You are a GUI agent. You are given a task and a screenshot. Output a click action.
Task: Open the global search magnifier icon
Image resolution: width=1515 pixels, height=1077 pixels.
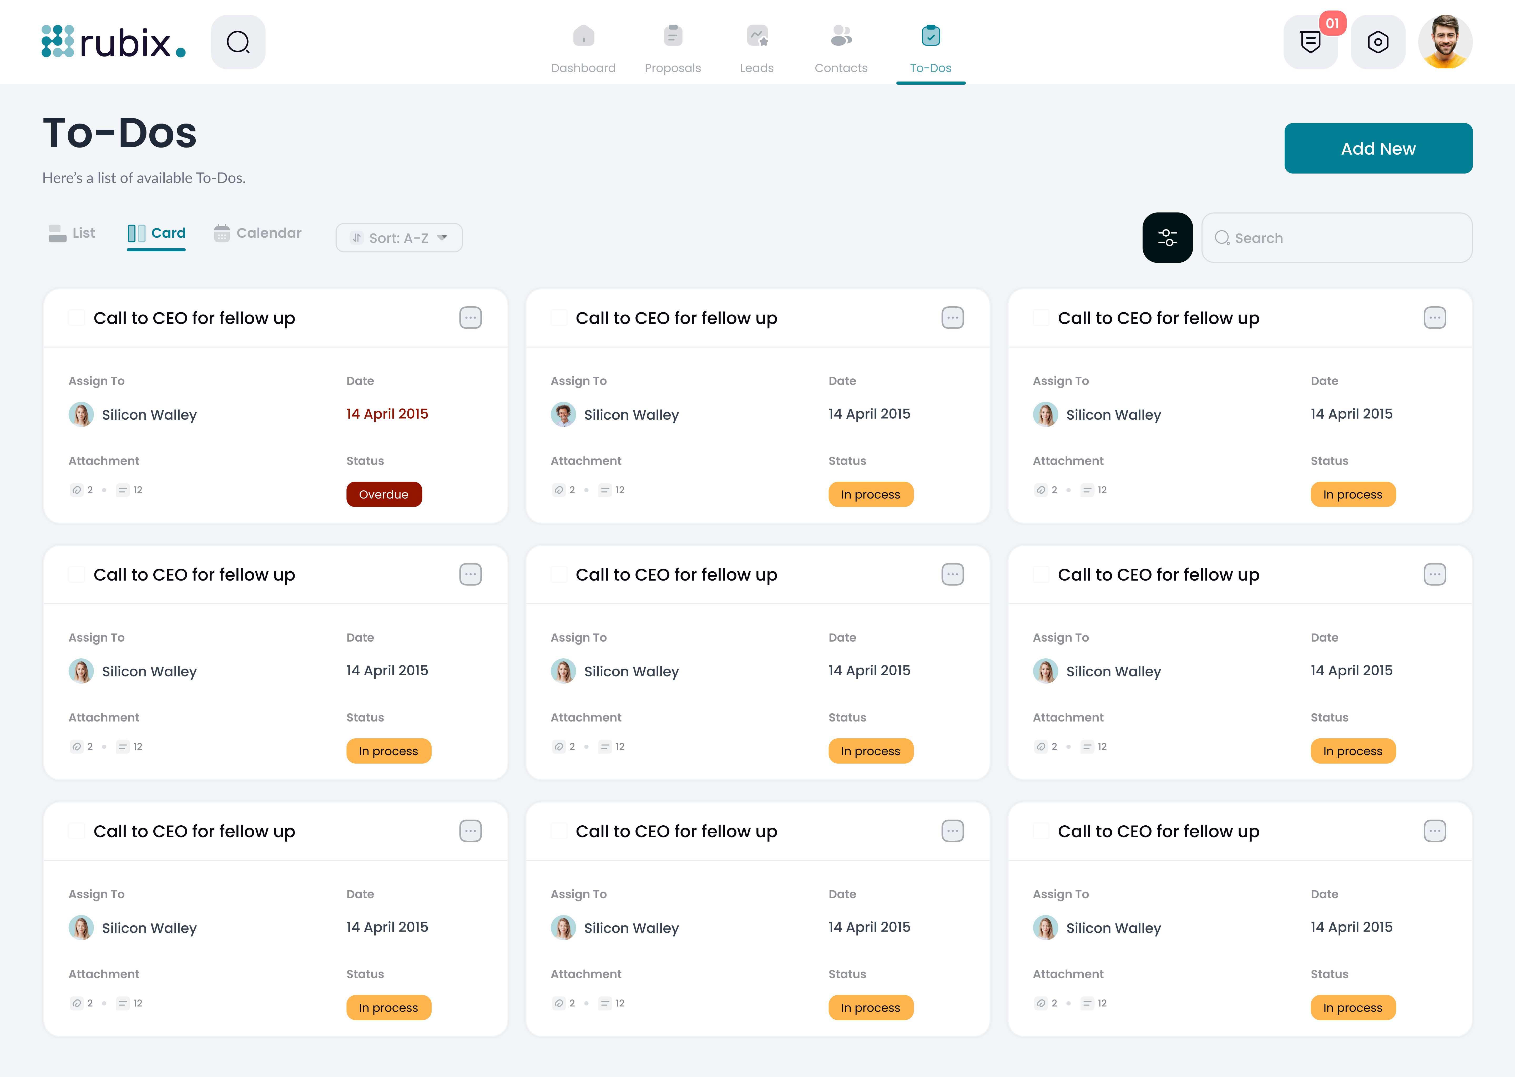click(x=238, y=42)
